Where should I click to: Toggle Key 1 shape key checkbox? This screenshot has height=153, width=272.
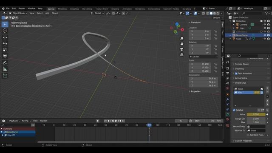coord(262,93)
